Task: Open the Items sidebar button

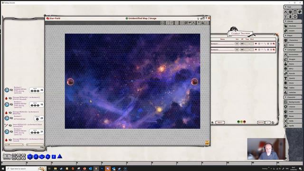Action: pyautogui.click(x=293, y=64)
